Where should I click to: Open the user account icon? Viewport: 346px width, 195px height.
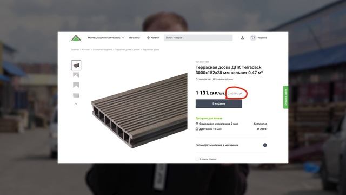coord(242,38)
